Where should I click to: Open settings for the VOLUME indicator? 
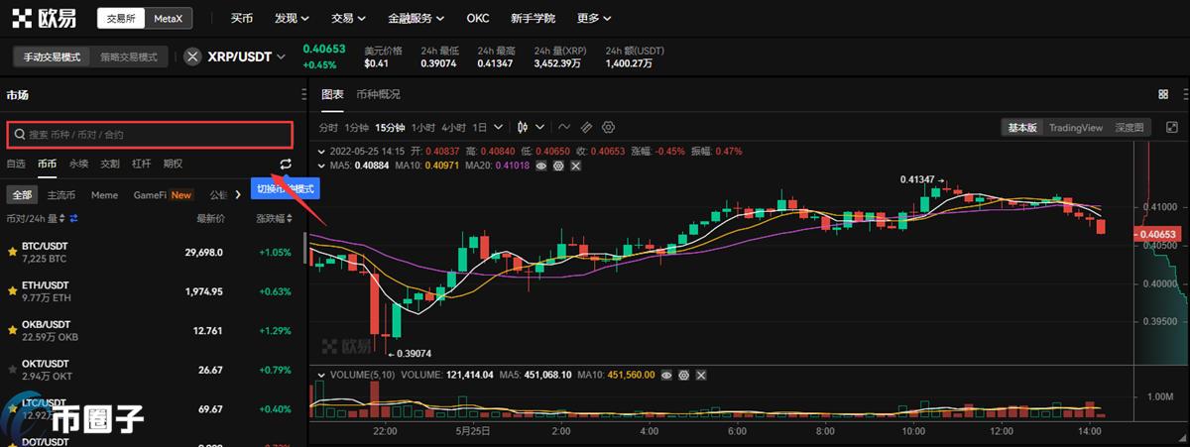coord(684,376)
